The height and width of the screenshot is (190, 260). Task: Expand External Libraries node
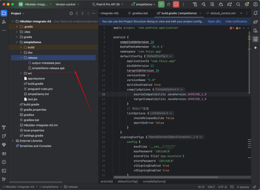point(12,141)
